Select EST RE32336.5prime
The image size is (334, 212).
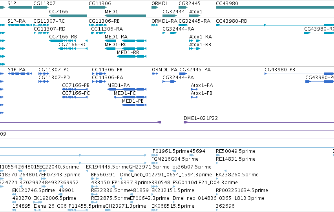[x=94, y=195]
